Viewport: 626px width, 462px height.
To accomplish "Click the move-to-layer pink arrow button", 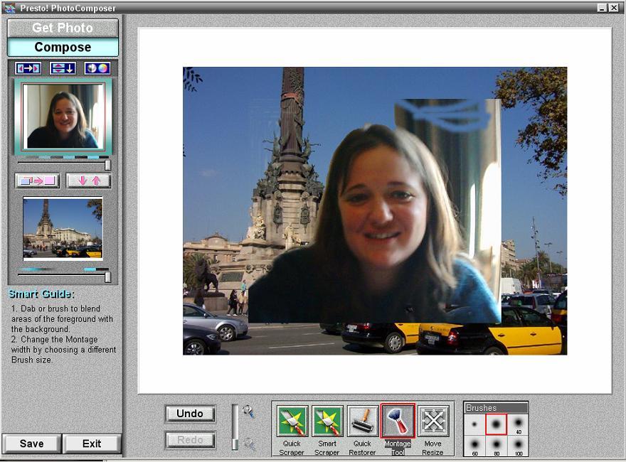I will point(37,181).
